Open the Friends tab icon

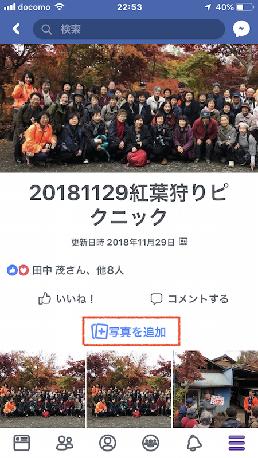(x=65, y=443)
